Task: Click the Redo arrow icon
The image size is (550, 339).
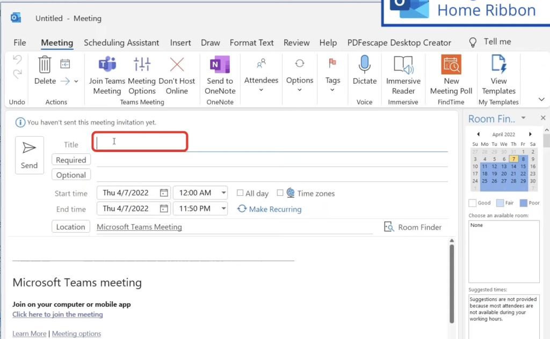Action: [17, 73]
